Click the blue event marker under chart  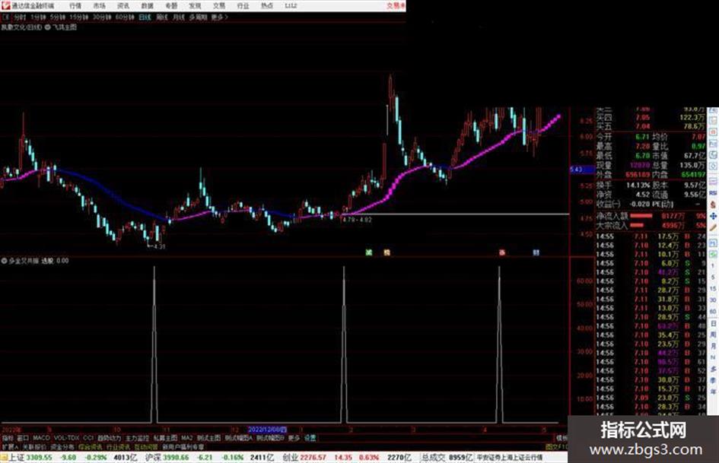[x=536, y=252]
